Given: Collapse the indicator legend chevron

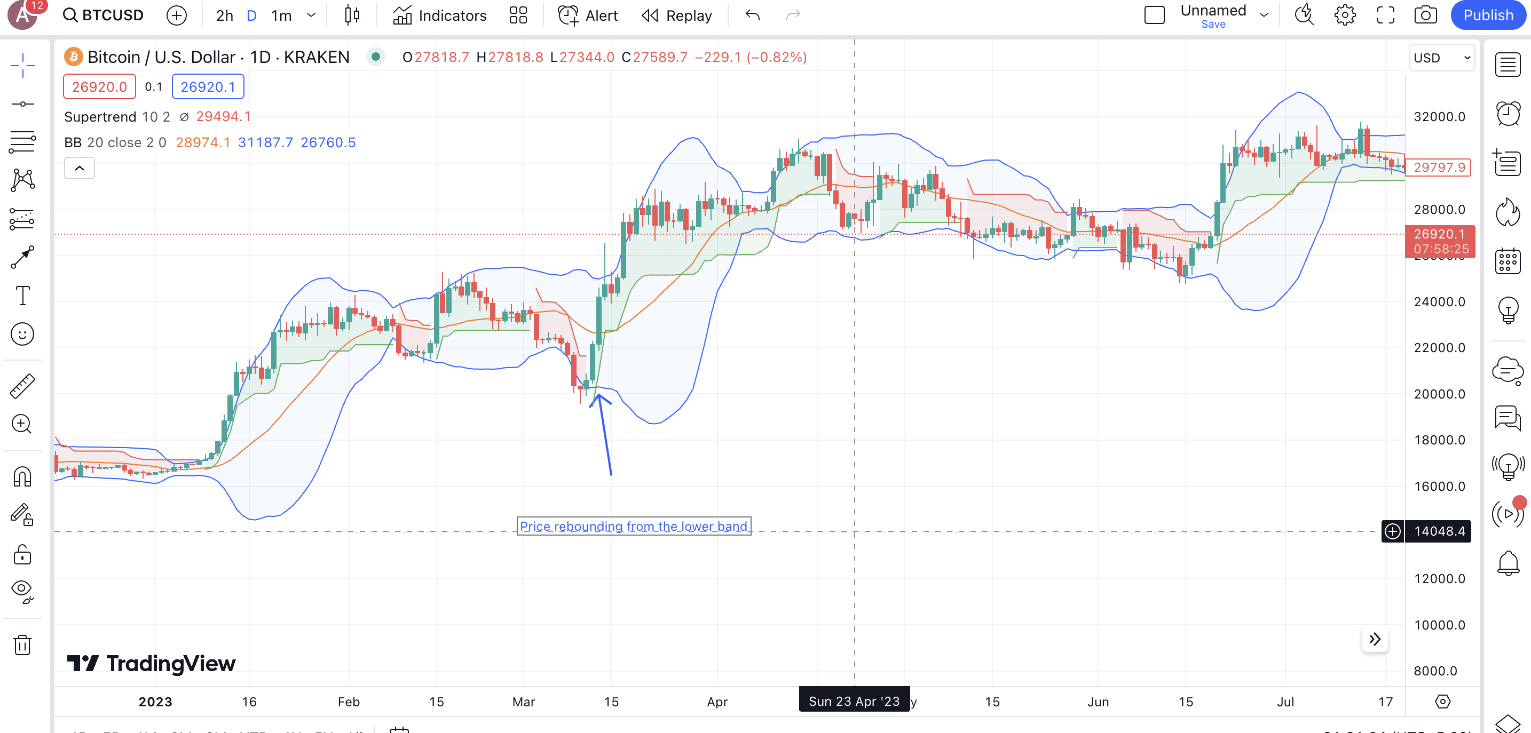Looking at the screenshot, I should click(x=79, y=168).
